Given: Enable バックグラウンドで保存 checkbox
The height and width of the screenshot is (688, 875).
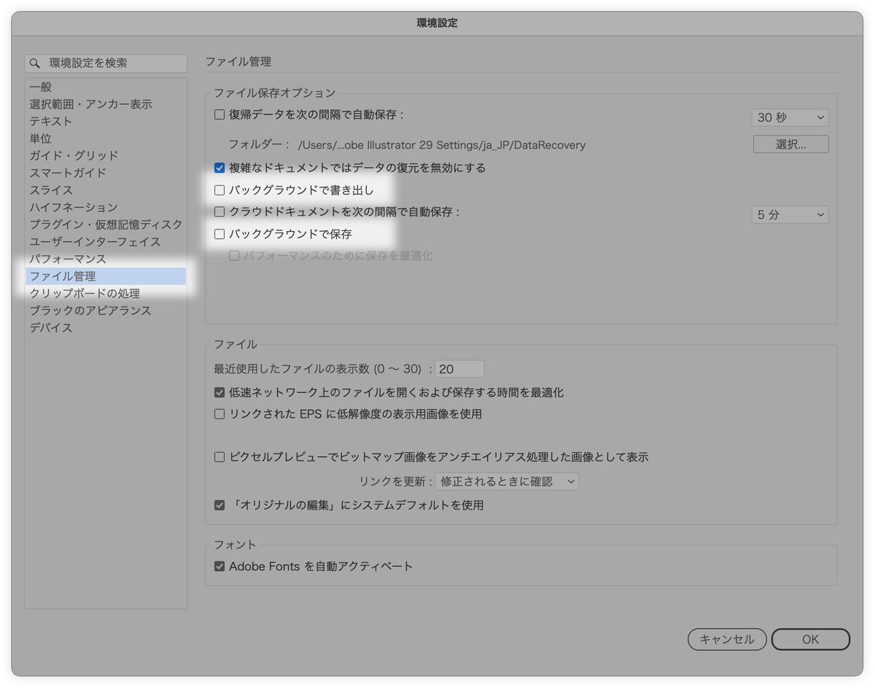Looking at the screenshot, I should (x=219, y=234).
